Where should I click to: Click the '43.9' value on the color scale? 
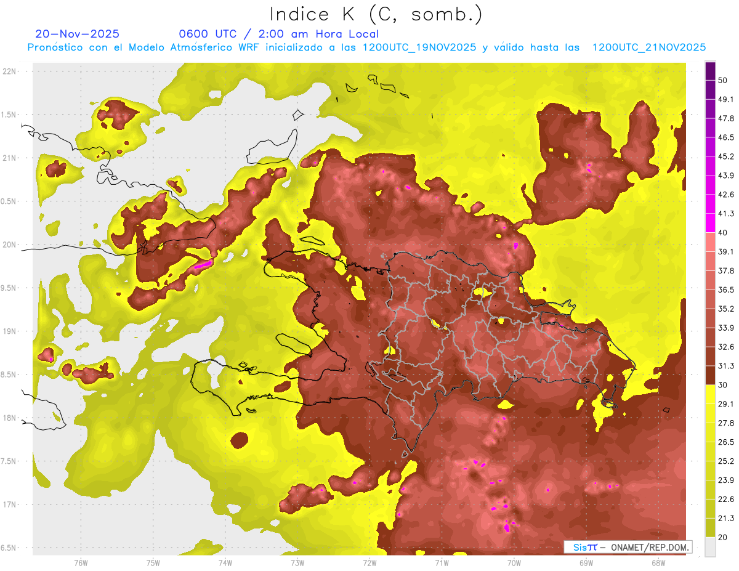tap(726, 176)
